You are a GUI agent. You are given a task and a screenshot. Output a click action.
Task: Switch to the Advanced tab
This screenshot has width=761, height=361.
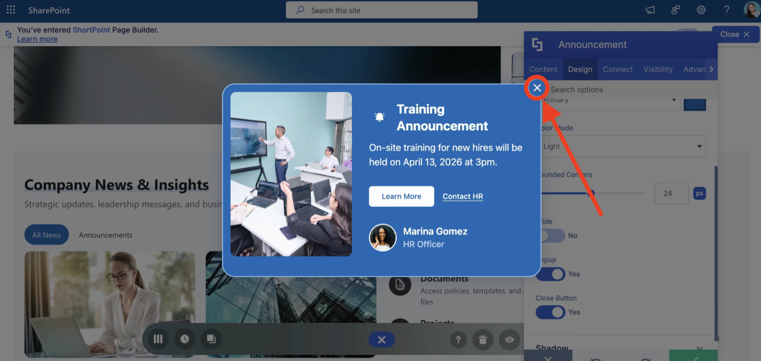click(694, 69)
